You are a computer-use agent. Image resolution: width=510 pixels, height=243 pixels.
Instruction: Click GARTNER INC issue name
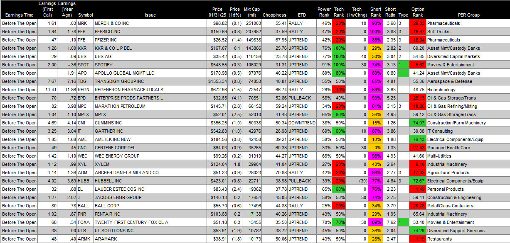click(109, 131)
